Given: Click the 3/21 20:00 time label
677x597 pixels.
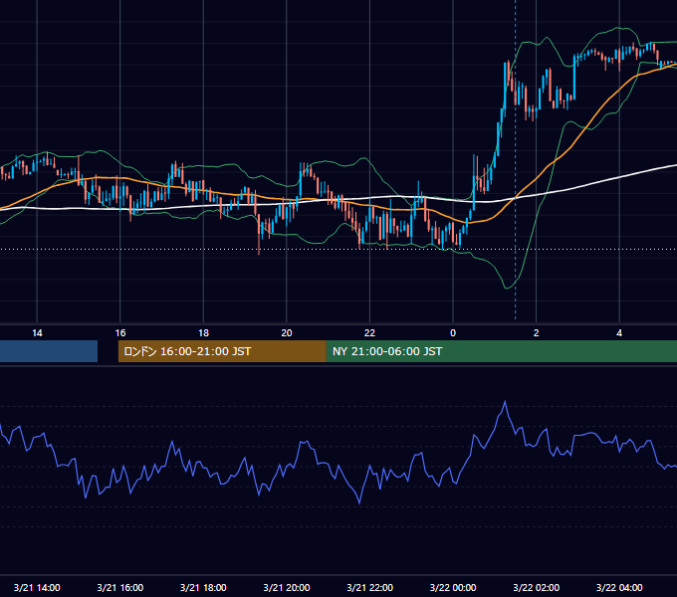Looking at the screenshot, I should tap(287, 587).
